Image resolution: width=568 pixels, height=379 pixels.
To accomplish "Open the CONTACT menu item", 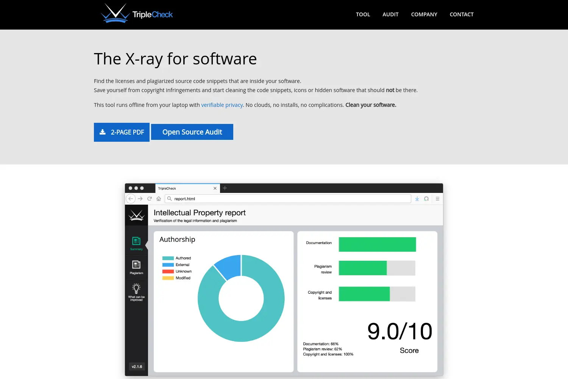I will click(x=462, y=14).
